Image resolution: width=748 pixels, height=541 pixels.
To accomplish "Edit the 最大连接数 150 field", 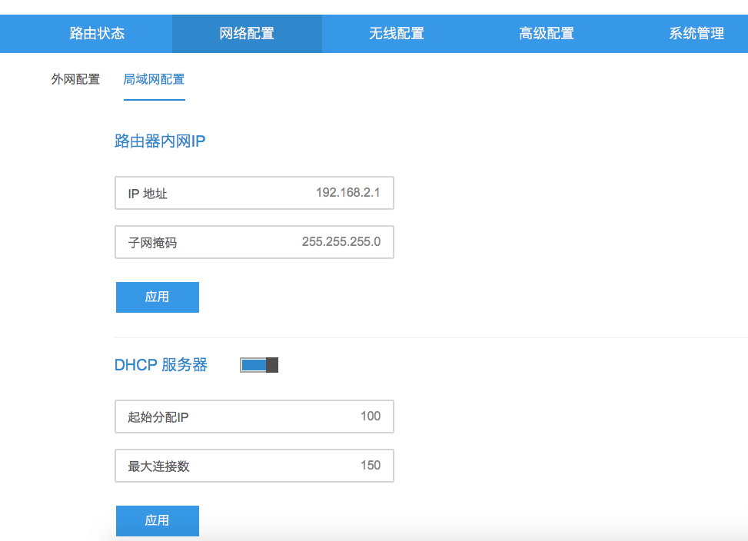I will click(x=254, y=466).
